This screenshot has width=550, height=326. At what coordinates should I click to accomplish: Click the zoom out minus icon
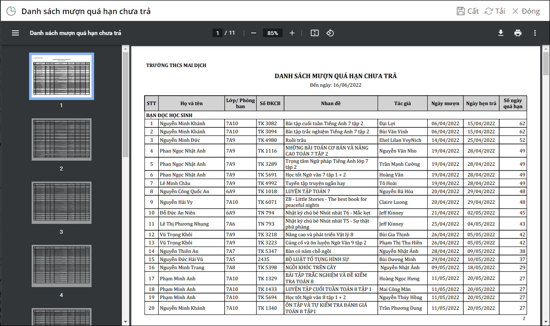254,33
